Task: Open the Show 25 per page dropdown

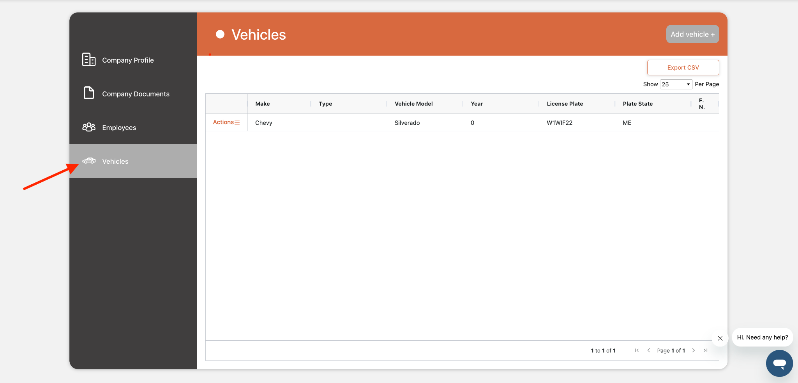Action: [x=676, y=84]
